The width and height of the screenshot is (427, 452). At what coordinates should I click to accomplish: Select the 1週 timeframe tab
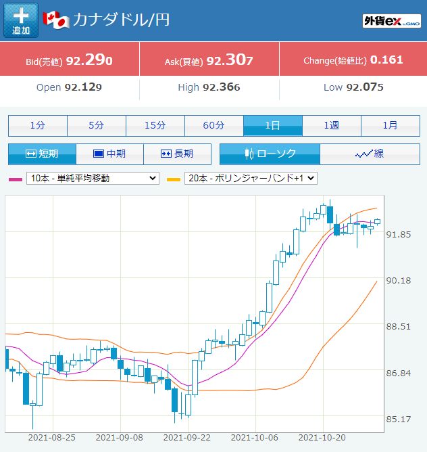(x=332, y=126)
